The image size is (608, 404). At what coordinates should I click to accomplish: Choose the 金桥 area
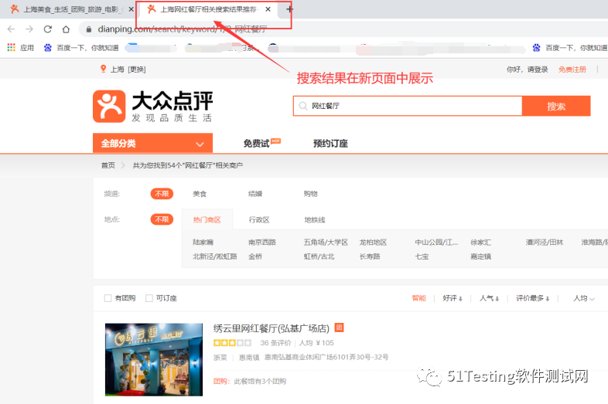click(x=255, y=256)
